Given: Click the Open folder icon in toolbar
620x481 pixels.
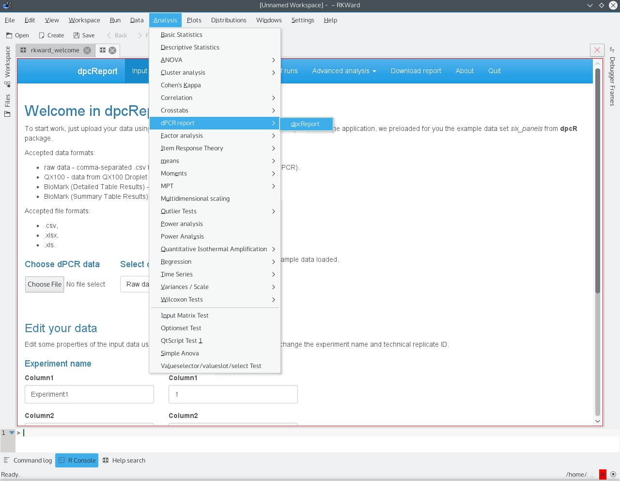Looking at the screenshot, I should click(x=9, y=35).
